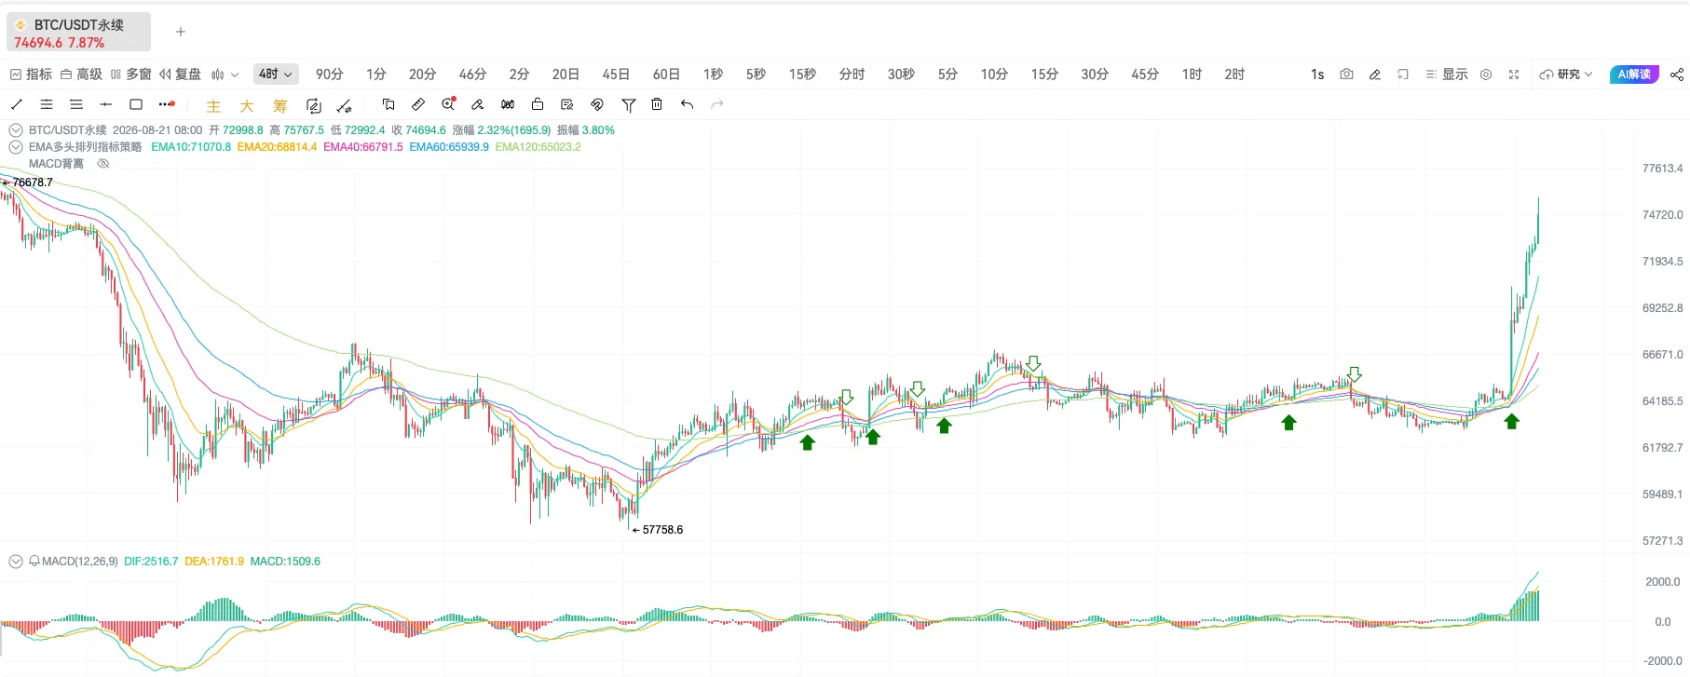Select the horizontal price line tool

(x=106, y=104)
